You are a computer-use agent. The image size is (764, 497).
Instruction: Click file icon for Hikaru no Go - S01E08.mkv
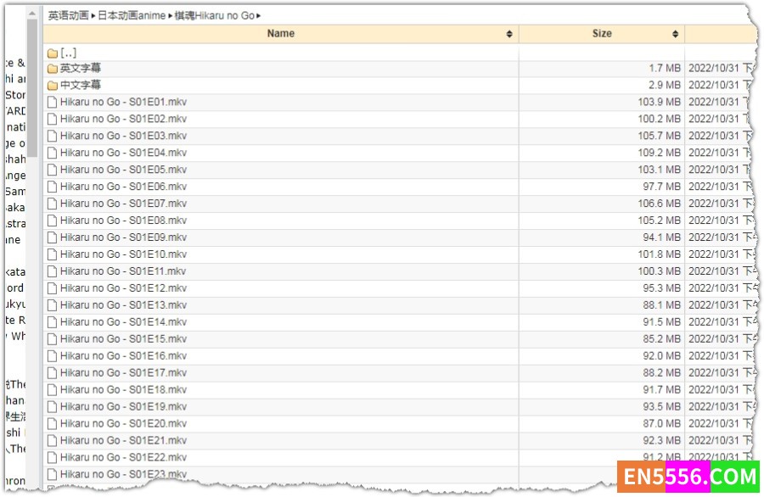52,221
